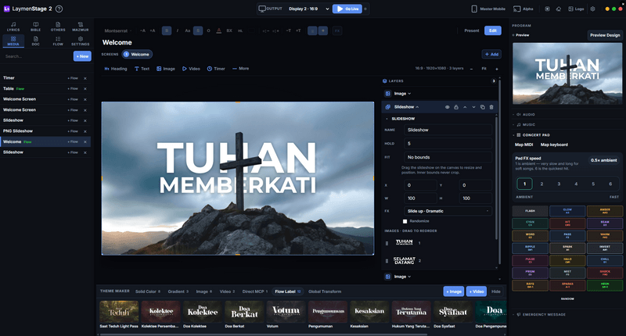
Task: Add a Video element to canvas
Action: tap(191, 69)
